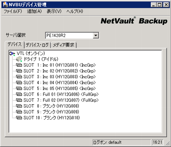The image size is (171, 147).
Task: Click the SLOT 1 tape icon
Action: point(19,65)
